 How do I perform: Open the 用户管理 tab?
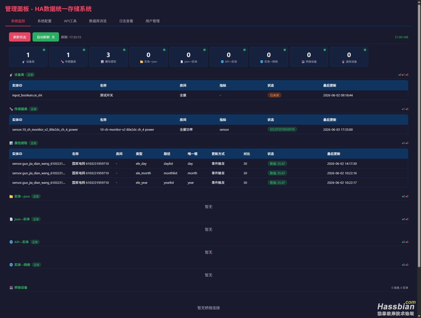[152, 21]
